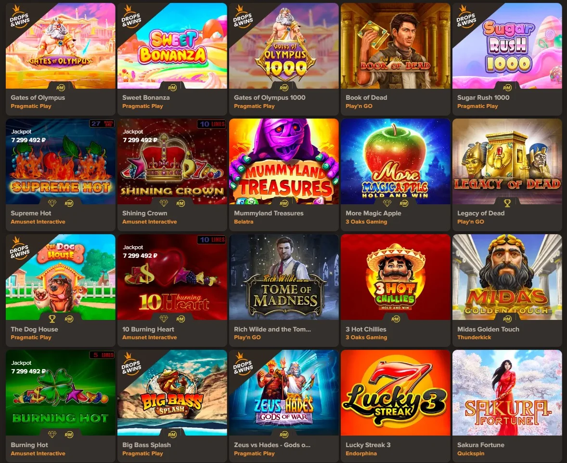This screenshot has height=463, width=567.
Task: Open the Sweet Bonanza game thumbnail
Action: [172, 46]
